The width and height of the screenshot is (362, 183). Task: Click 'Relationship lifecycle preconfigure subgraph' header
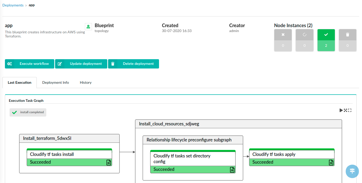pos(193,140)
